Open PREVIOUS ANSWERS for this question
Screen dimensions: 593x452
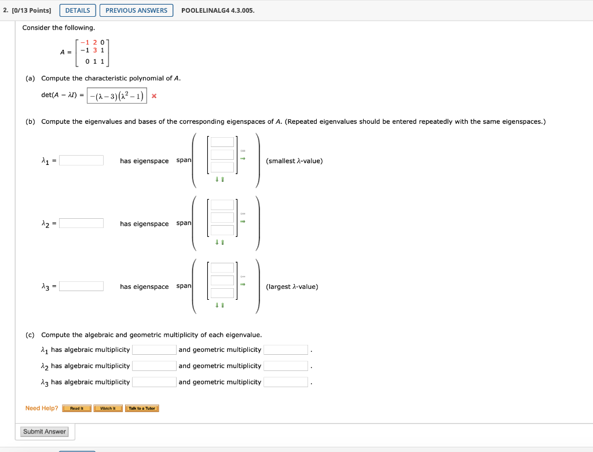tap(136, 10)
